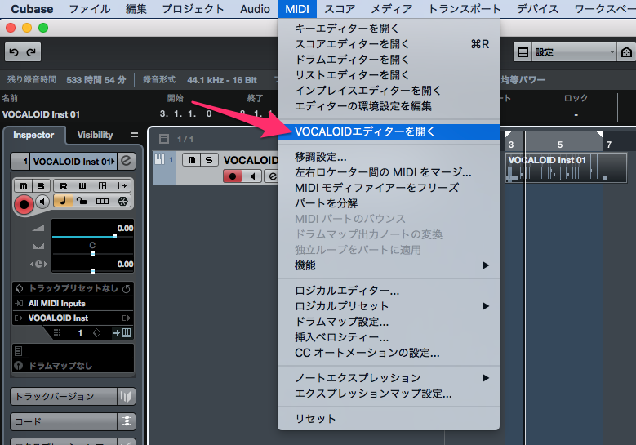Click the freeze snowflake icon in Inspector
636x445 pixels.
tap(122, 201)
